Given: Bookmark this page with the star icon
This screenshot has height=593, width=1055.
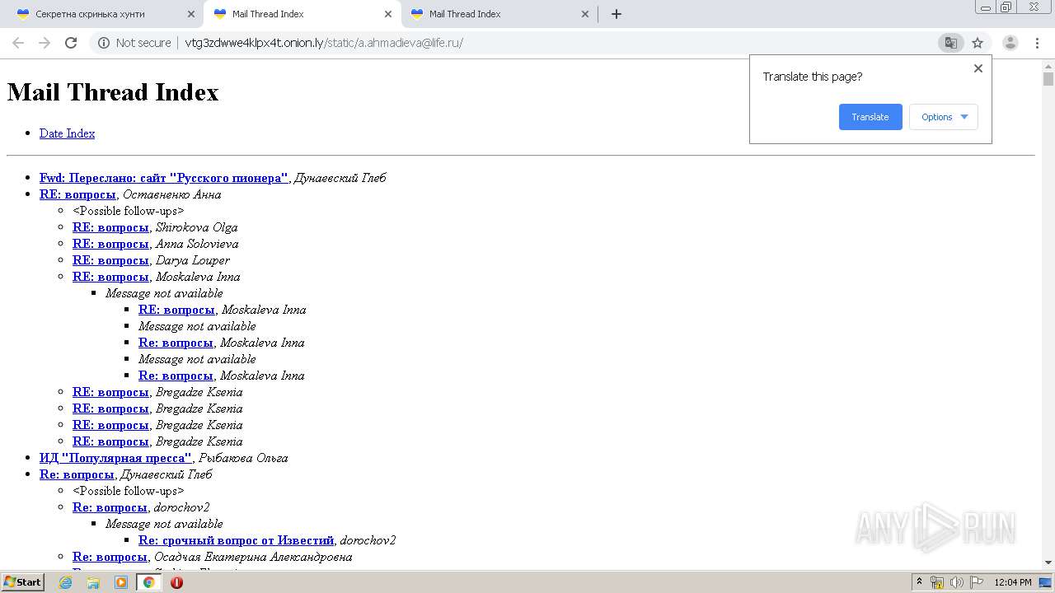Looking at the screenshot, I should pos(978,43).
